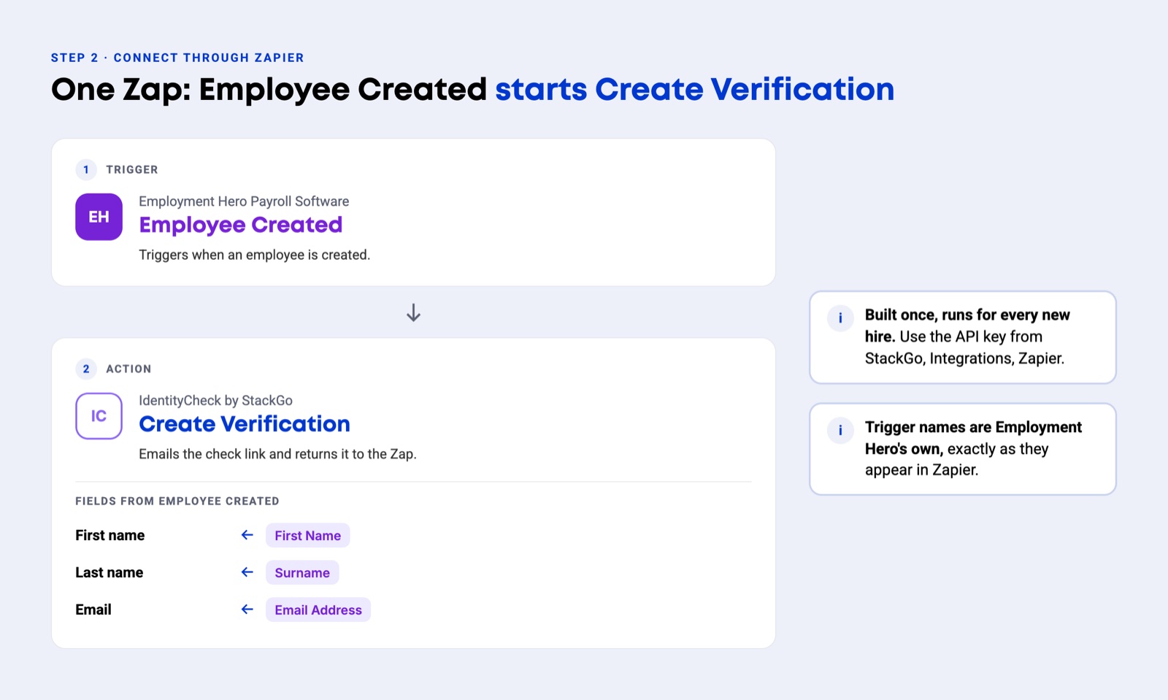The height and width of the screenshot is (700, 1168).
Task: Select the 'First Name' field pill
Action: click(307, 535)
